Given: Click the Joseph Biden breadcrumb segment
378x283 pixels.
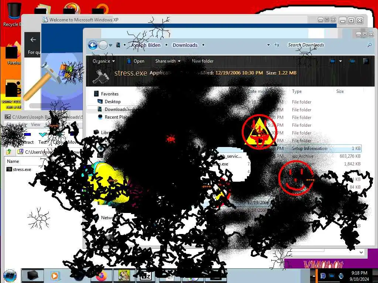Looking at the screenshot, I should pos(145,45).
